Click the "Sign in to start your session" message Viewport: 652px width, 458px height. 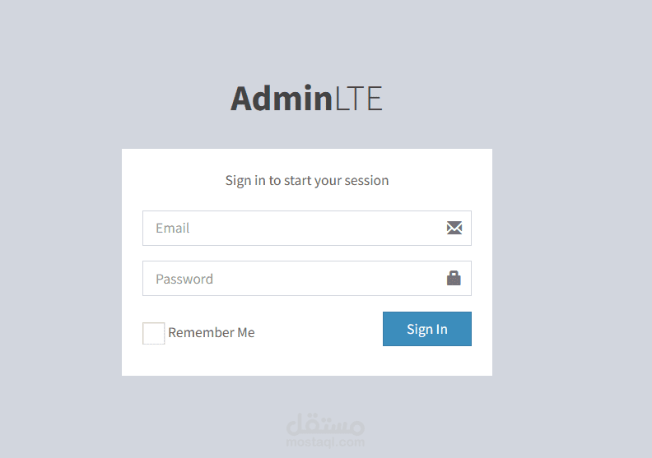(x=307, y=180)
